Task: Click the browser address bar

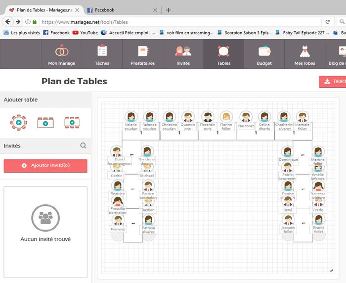Action: pos(178,22)
